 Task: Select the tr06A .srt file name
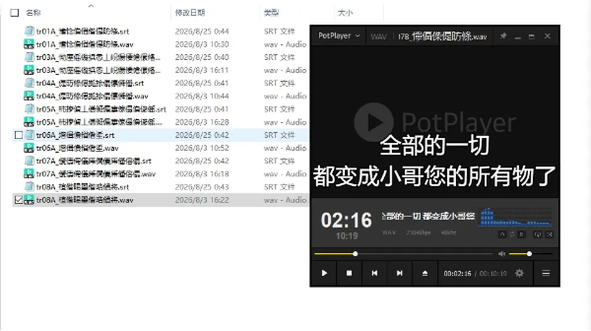(x=75, y=135)
